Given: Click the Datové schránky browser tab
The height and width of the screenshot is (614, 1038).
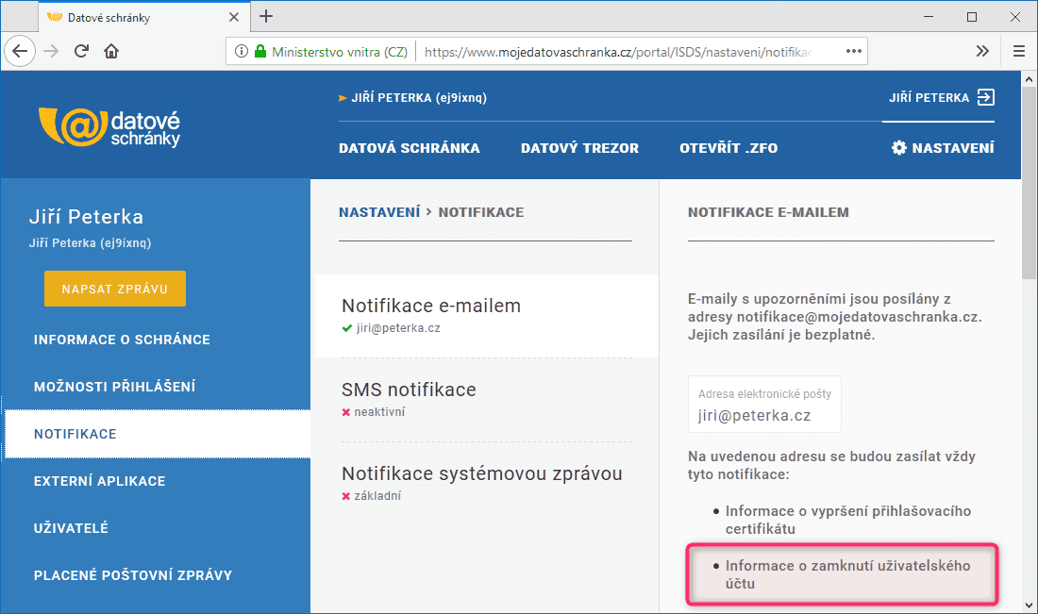Looking at the screenshot, I should [143, 17].
